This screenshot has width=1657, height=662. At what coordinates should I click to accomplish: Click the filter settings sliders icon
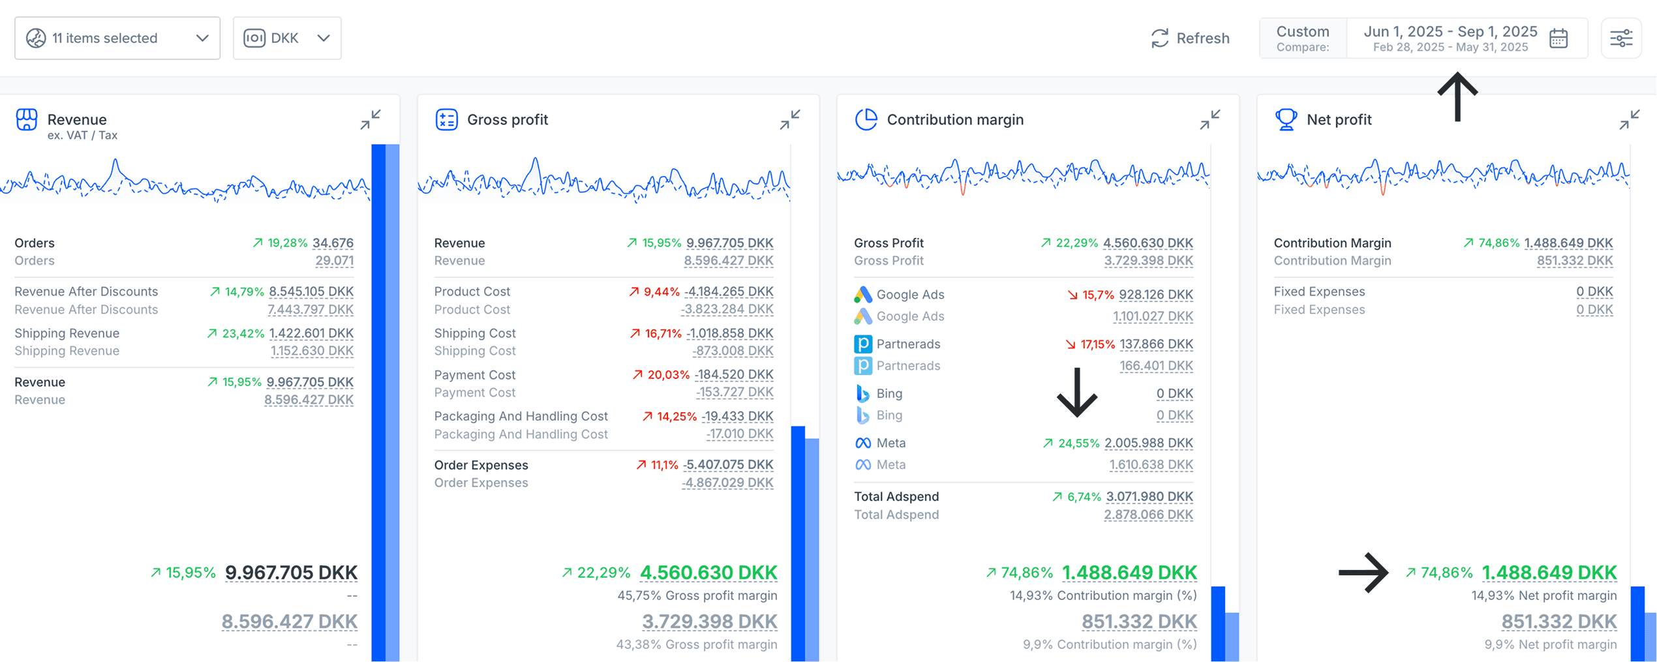point(1620,38)
